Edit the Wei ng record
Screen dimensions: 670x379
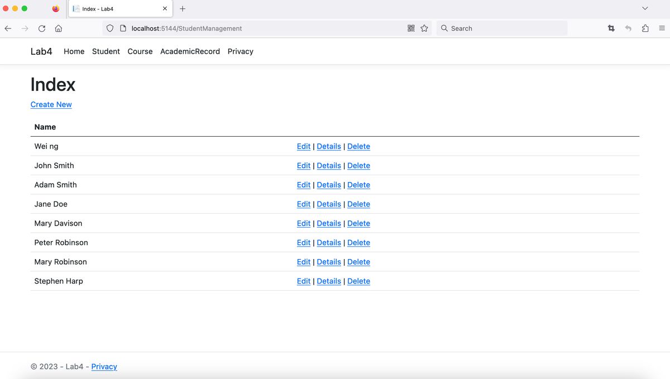[x=304, y=146]
